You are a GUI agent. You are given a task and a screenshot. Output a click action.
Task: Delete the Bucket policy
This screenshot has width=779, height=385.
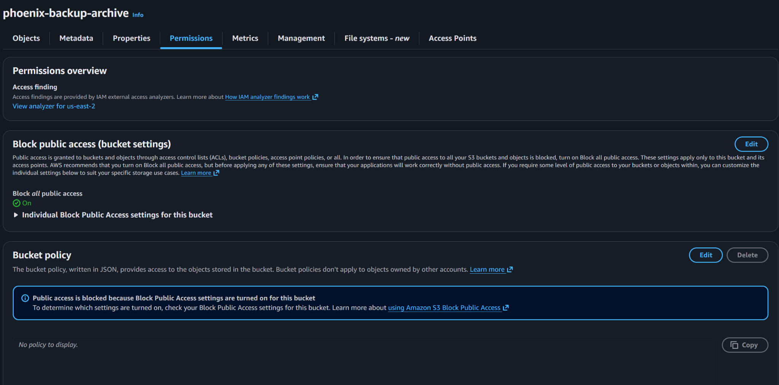747,255
